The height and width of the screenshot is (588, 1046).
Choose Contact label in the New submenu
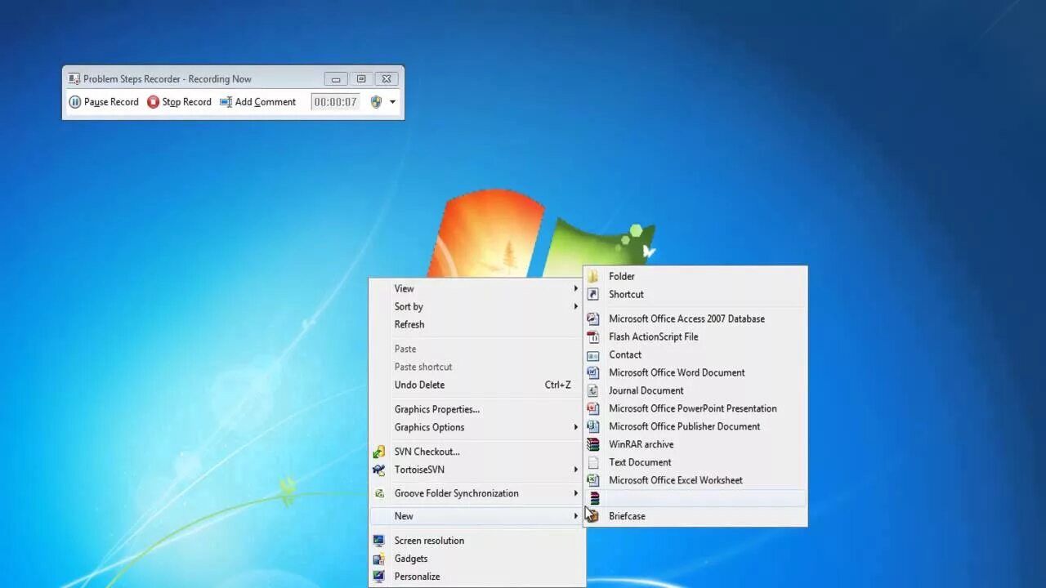625,354
